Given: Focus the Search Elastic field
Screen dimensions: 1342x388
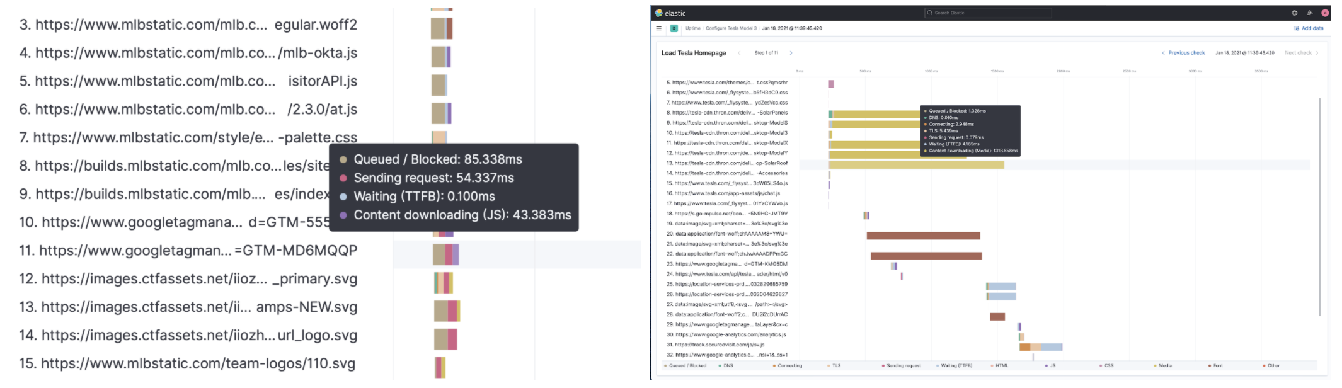Looking at the screenshot, I should point(988,13).
